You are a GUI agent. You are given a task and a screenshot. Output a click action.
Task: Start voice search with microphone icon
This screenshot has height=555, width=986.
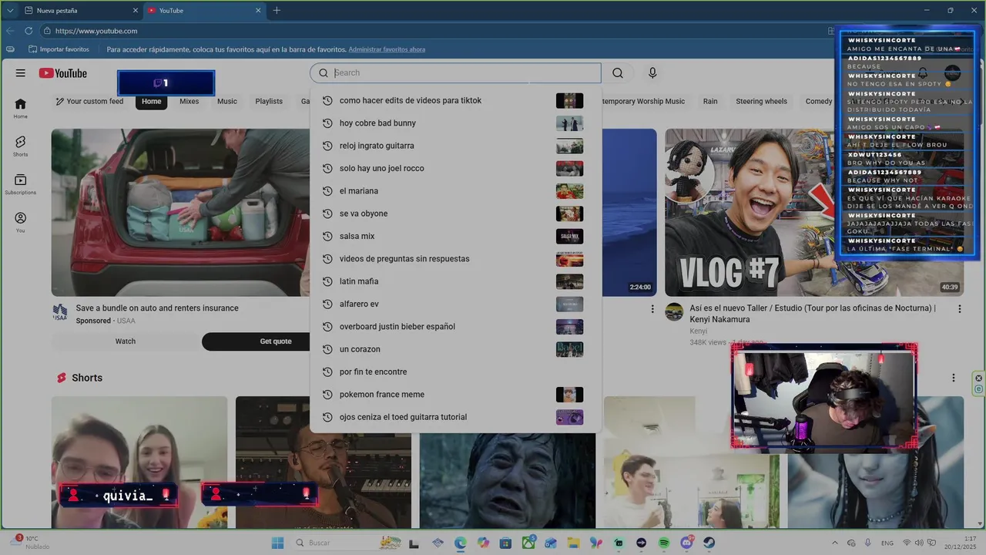(652, 73)
